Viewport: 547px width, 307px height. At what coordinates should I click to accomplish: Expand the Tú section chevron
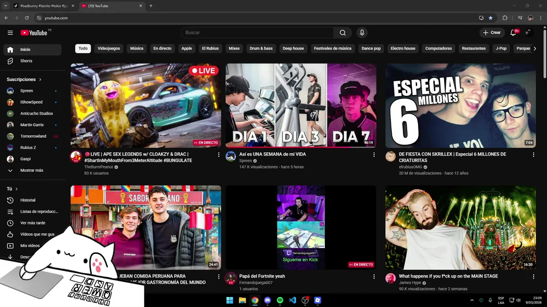coord(17,189)
